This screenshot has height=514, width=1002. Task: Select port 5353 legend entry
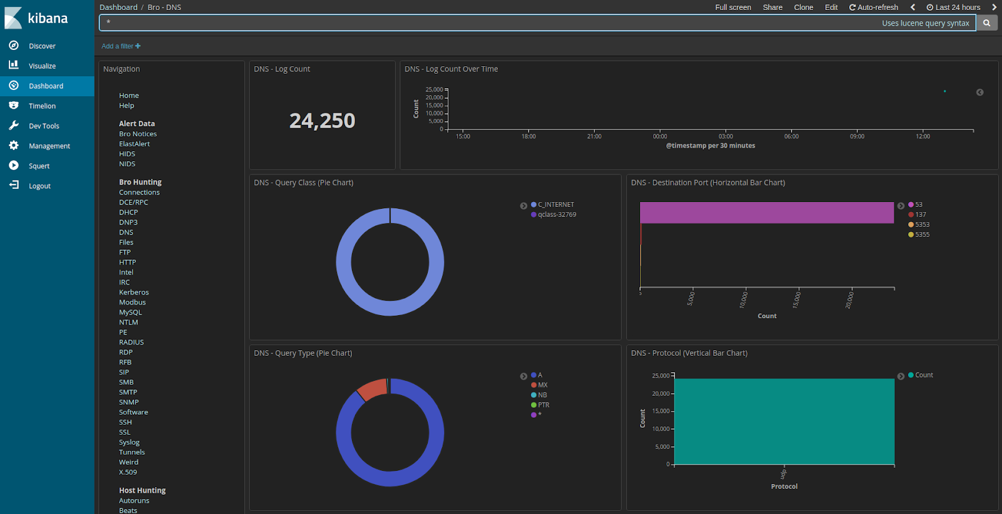point(919,224)
